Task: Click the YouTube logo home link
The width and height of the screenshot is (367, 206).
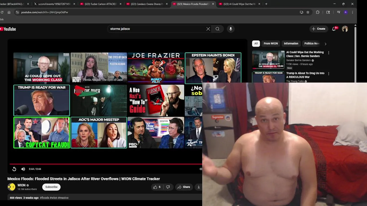Action: click(8, 29)
